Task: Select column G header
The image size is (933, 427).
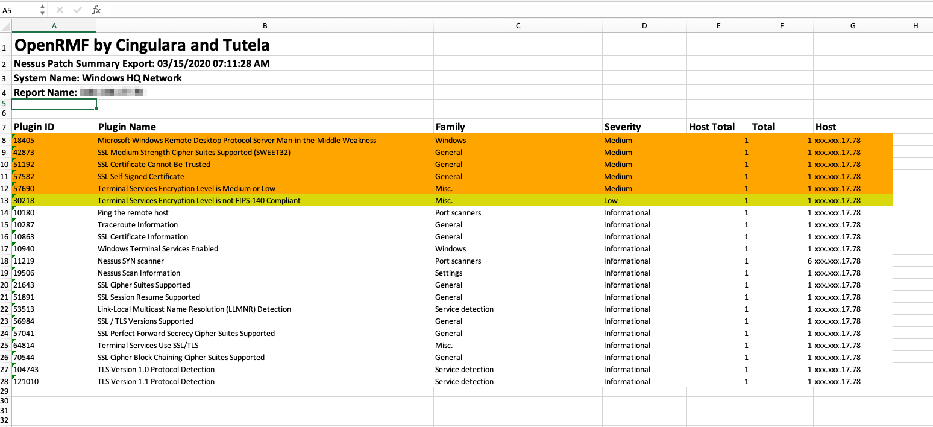Action: pos(853,26)
